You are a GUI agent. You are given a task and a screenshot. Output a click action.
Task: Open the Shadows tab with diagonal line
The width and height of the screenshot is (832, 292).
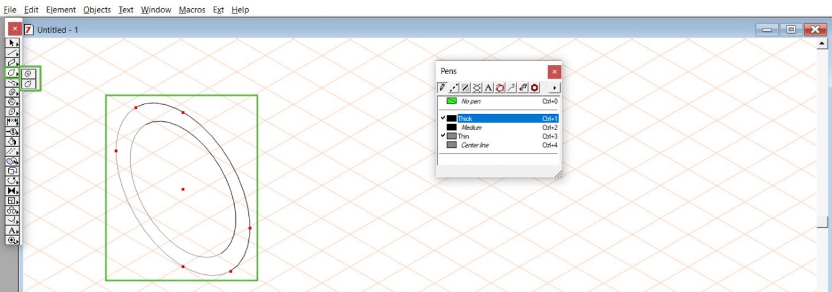(465, 87)
